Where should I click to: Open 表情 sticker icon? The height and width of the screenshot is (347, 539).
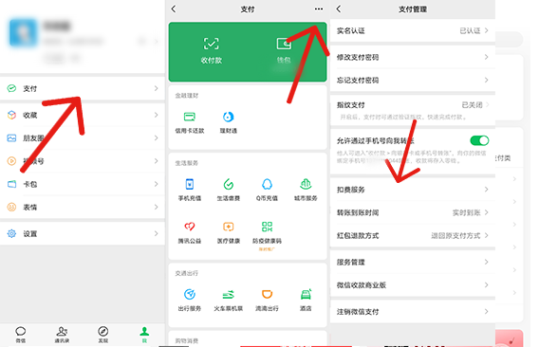[x=11, y=207]
